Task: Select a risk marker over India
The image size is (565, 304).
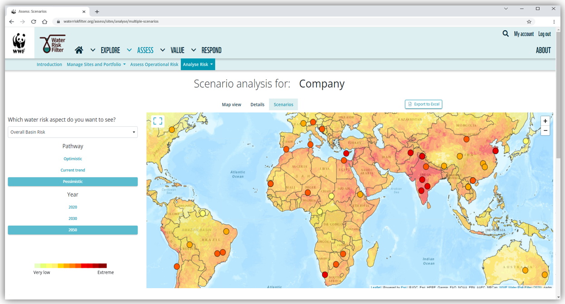Action: tap(421, 179)
